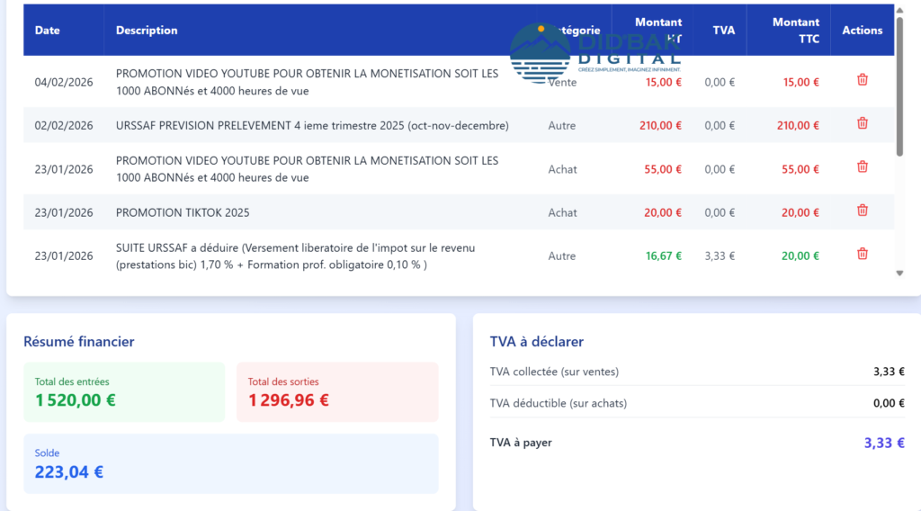Click the TVA déductible (sur achats) label
Image resolution: width=921 pixels, height=511 pixels.
click(x=558, y=404)
